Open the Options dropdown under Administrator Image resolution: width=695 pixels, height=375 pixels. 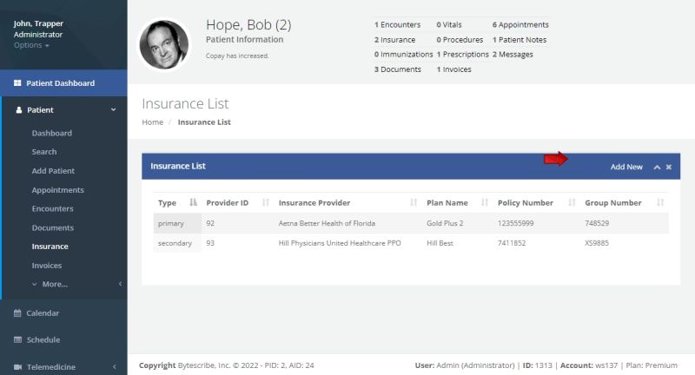(x=31, y=45)
